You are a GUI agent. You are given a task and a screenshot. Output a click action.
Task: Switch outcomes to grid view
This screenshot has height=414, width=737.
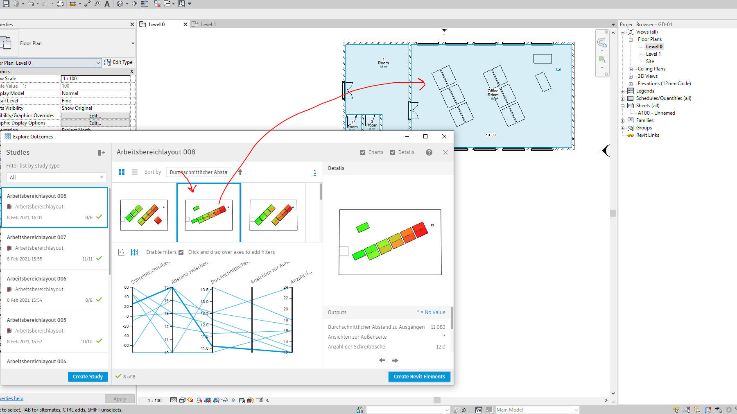click(x=121, y=172)
